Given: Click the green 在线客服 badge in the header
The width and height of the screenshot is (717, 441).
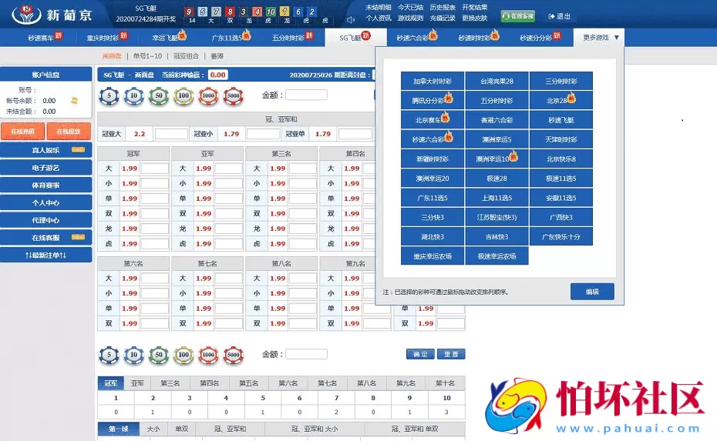Looking at the screenshot, I should [517, 16].
